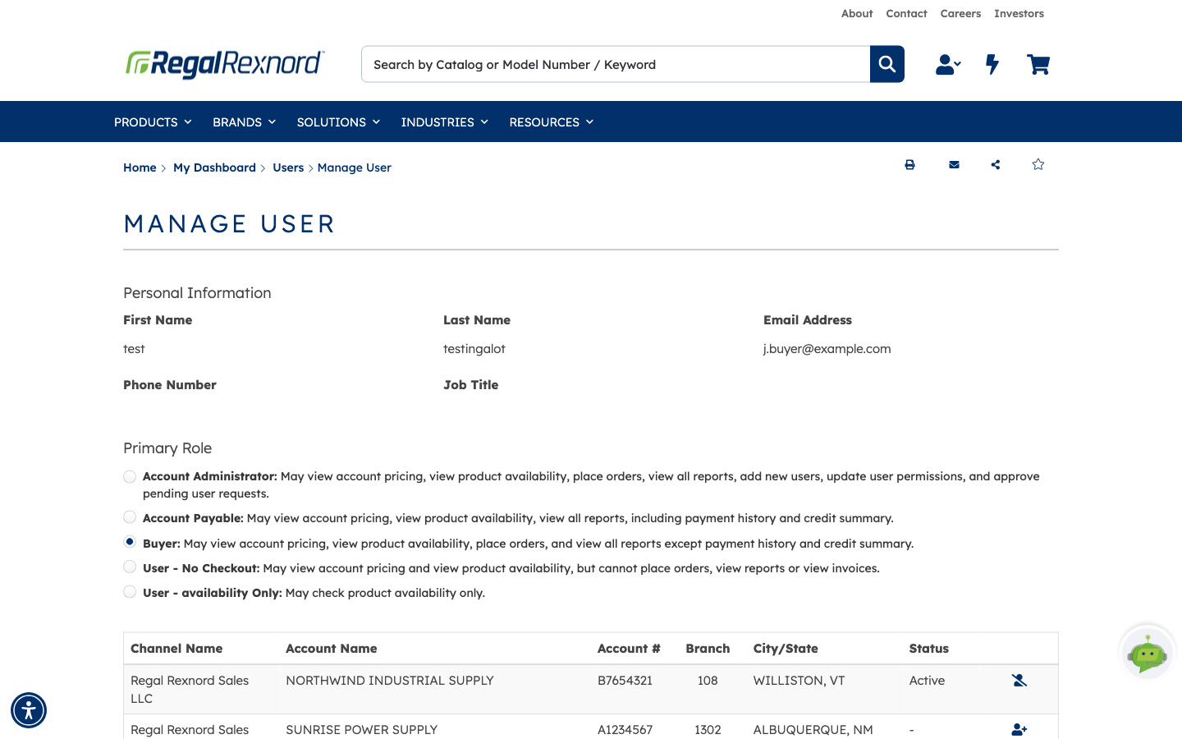1182x739 pixels.
Task: Open the Contact link
Action: point(906,14)
